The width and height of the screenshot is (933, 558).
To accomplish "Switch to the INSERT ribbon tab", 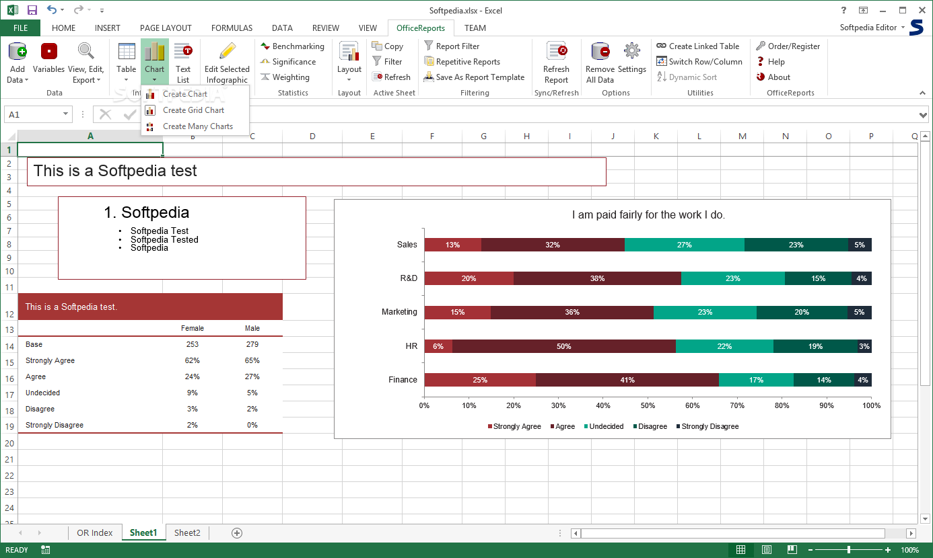I will 108,28.
